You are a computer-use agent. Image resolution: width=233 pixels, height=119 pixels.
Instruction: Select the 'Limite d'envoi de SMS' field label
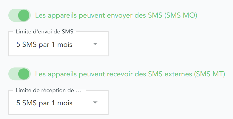(x=44, y=32)
